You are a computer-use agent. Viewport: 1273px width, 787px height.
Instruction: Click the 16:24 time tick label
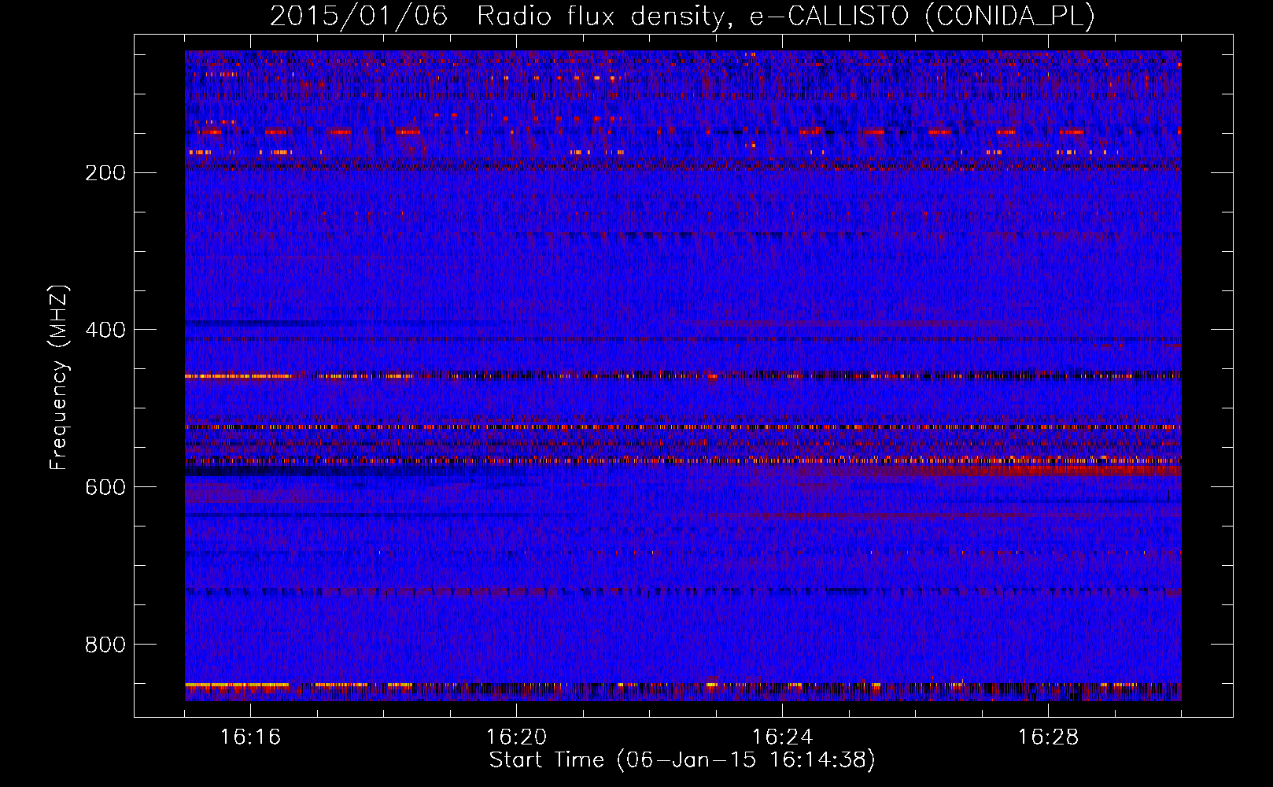point(783,737)
